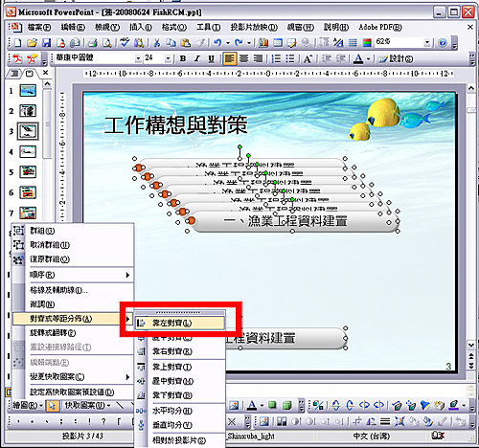Print using the printer icon
The width and height of the screenshot is (479, 448).
(x=93, y=43)
